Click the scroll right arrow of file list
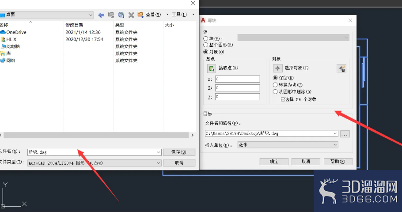The height and width of the screenshot is (212, 402). [x=193, y=135]
